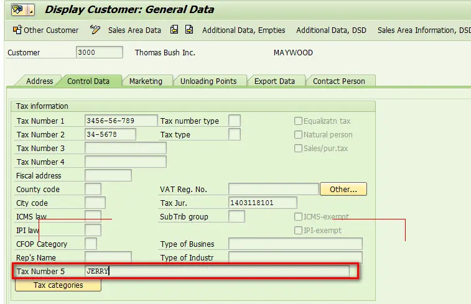Toggle the Natural person checkbox
Screen dimensions: 471x304
pyautogui.click(x=298, y=134)
